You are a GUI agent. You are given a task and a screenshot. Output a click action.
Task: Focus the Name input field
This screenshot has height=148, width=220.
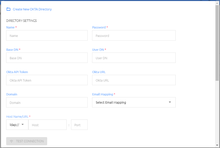click(x=47, y=35)
